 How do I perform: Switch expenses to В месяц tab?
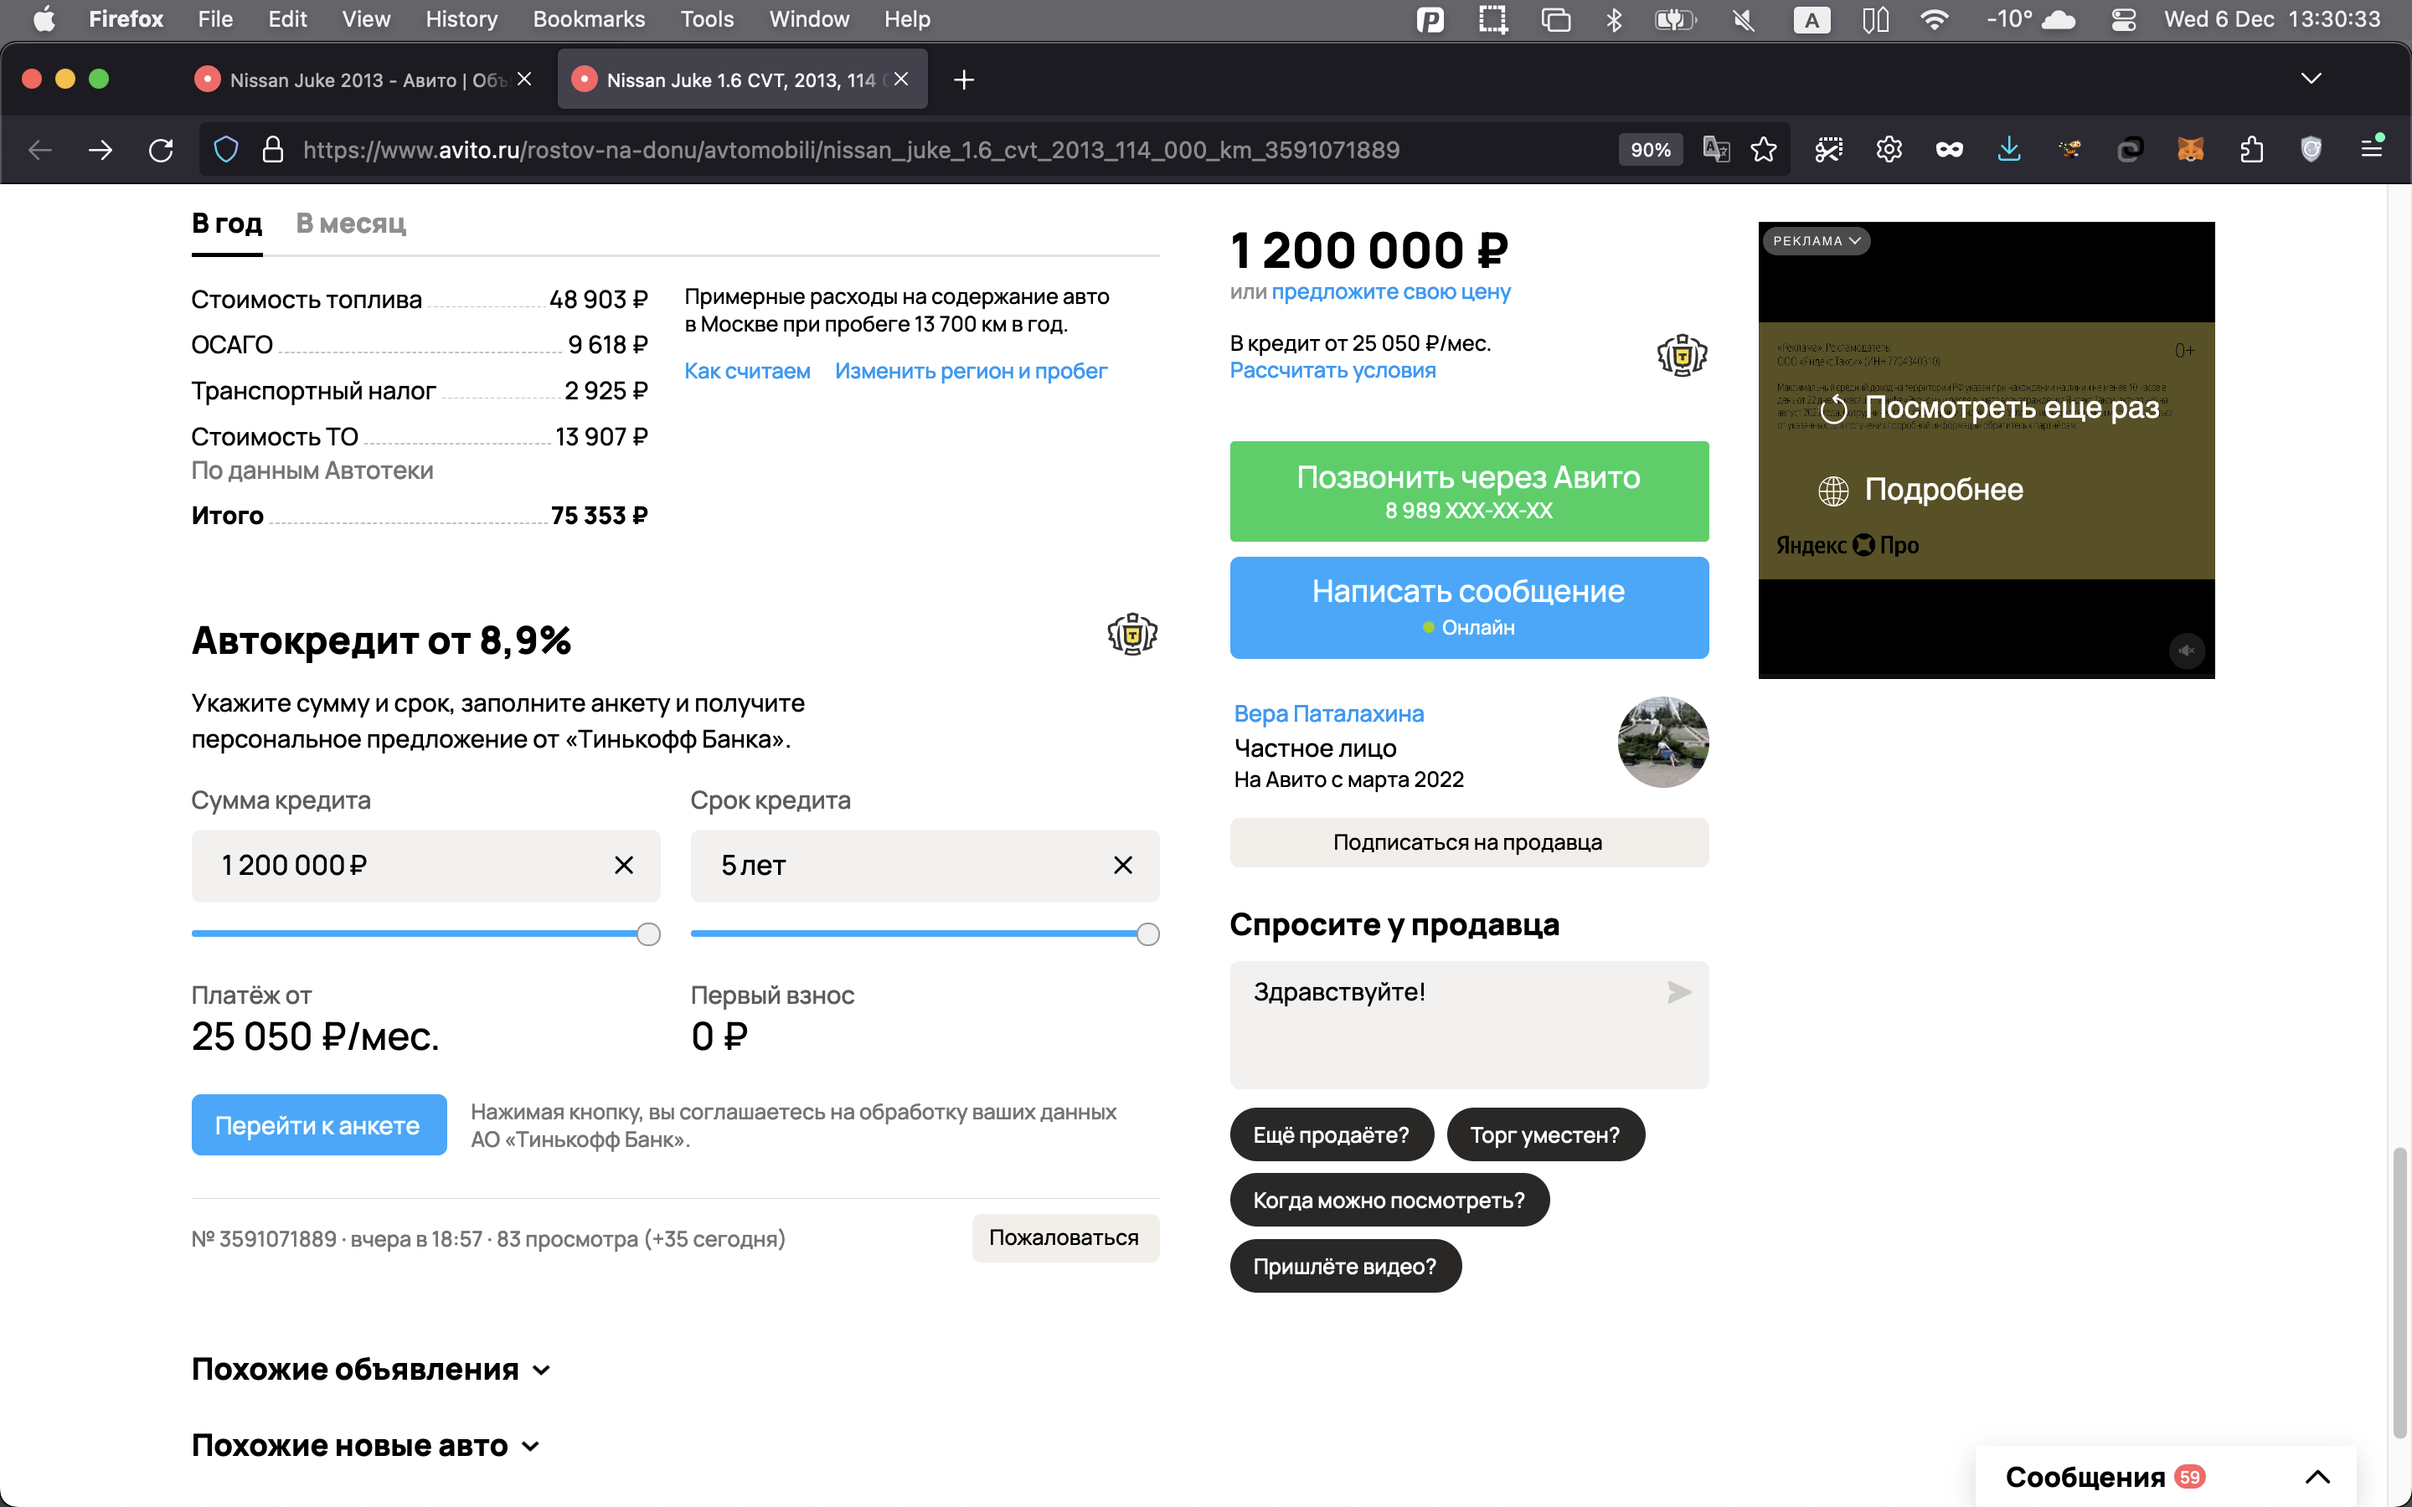click(351, 224)
